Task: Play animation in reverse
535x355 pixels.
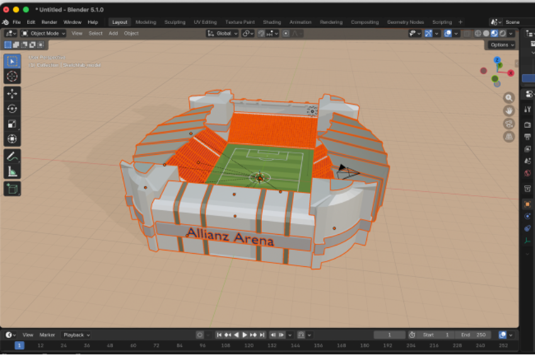Action: coord(236,335)
